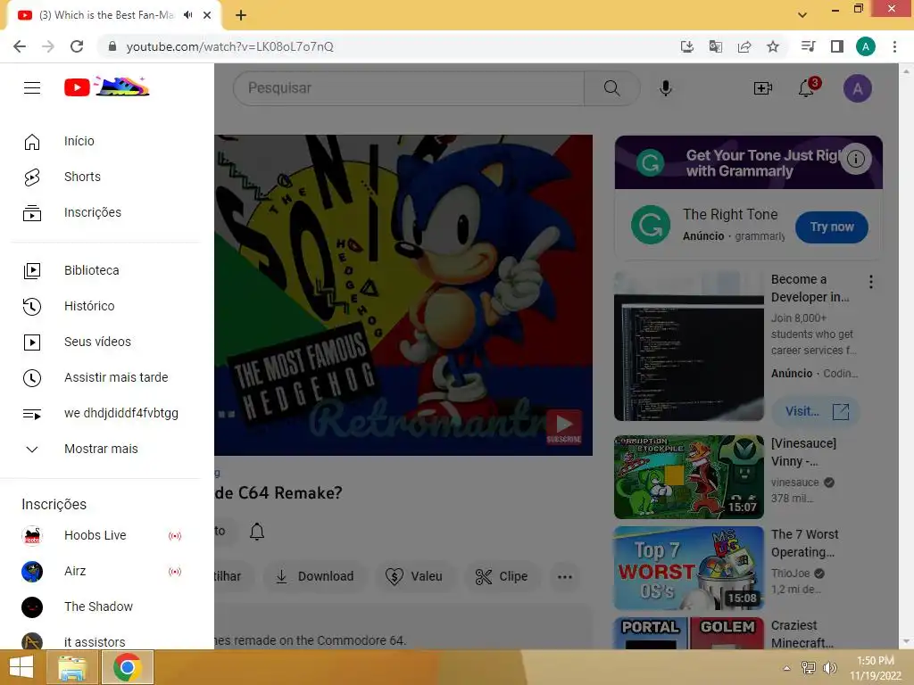Open Airz channel subscription
914x685 pixels.
click(107, 571)
